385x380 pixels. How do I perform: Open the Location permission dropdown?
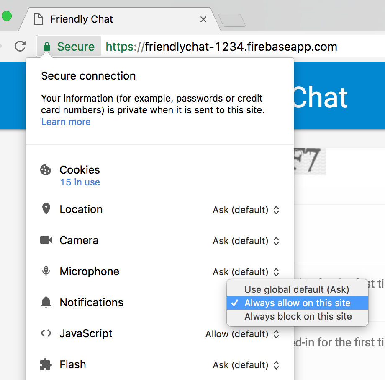[246, 210]
